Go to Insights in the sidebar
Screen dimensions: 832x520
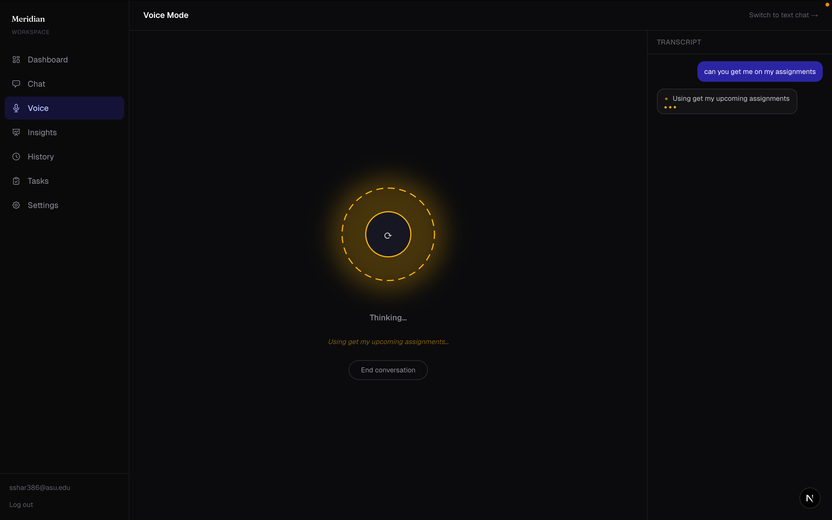[x=42, y=132]
